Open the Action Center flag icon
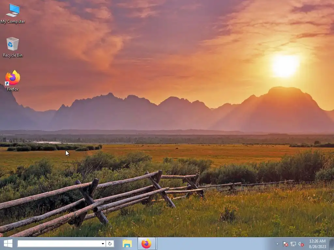334x250 pixels. tap(285, 244)
